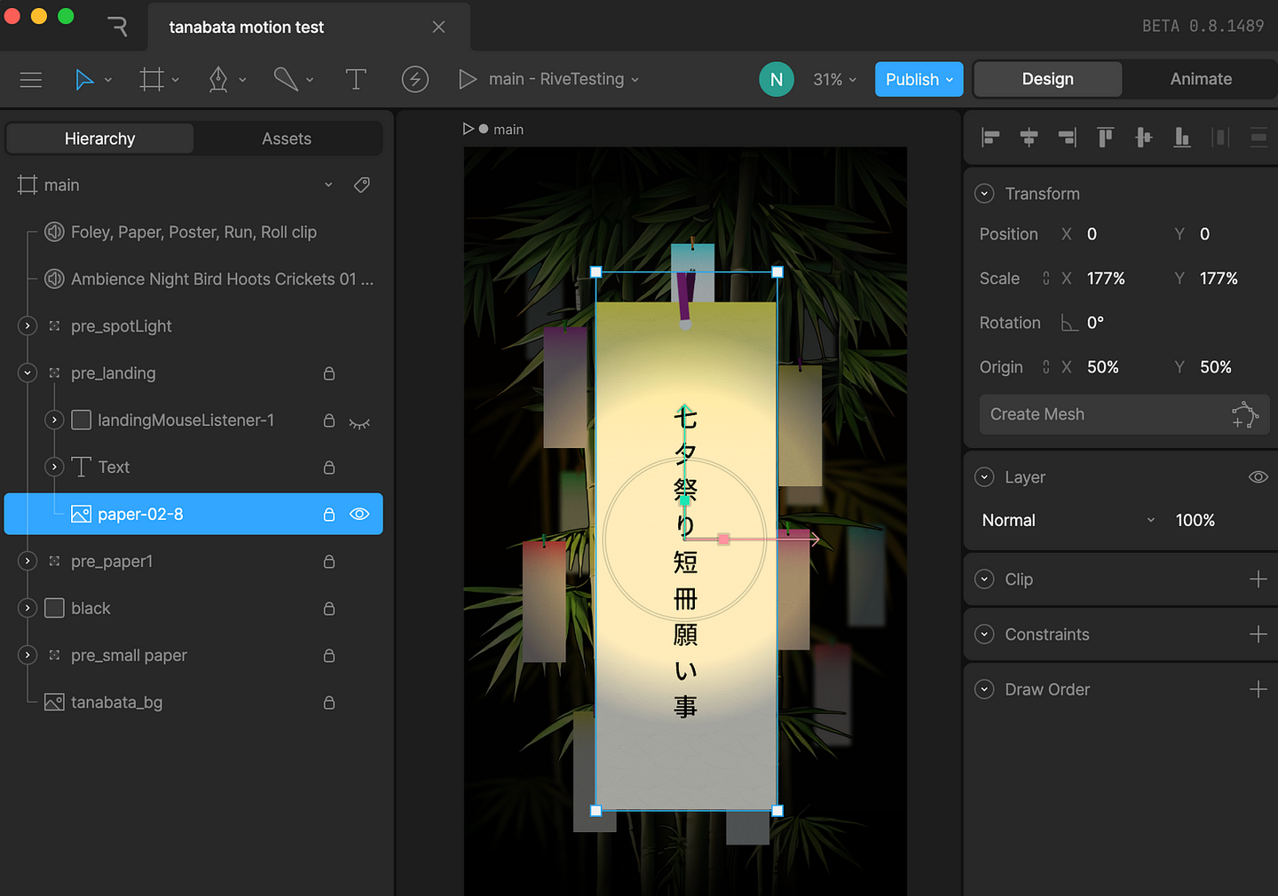Viewport: 1278px width, 896px height.
Task: Align selection to vertical centers
Action: coord(1144,138)
